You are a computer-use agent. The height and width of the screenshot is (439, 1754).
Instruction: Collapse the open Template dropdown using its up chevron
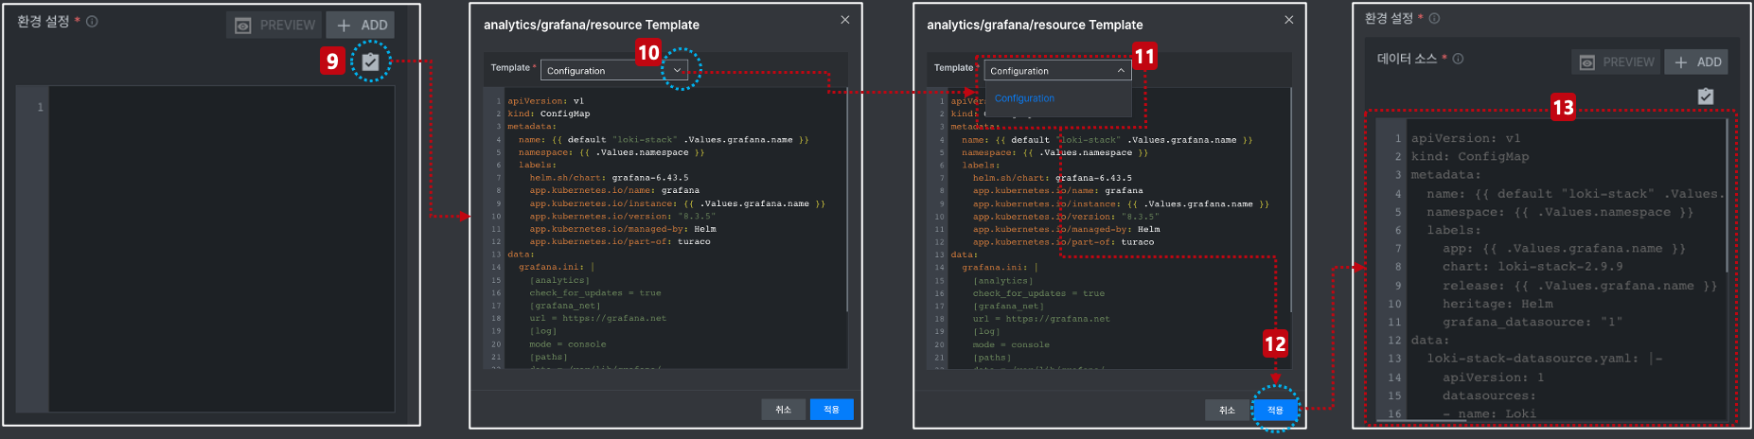[1121, 71]
